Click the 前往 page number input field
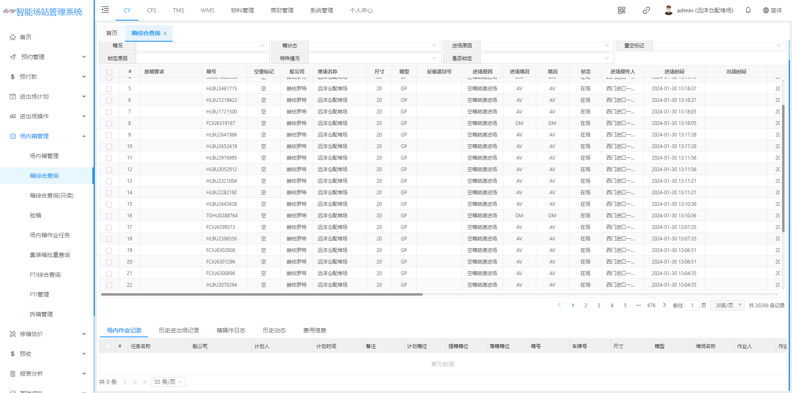 (692, 306)
